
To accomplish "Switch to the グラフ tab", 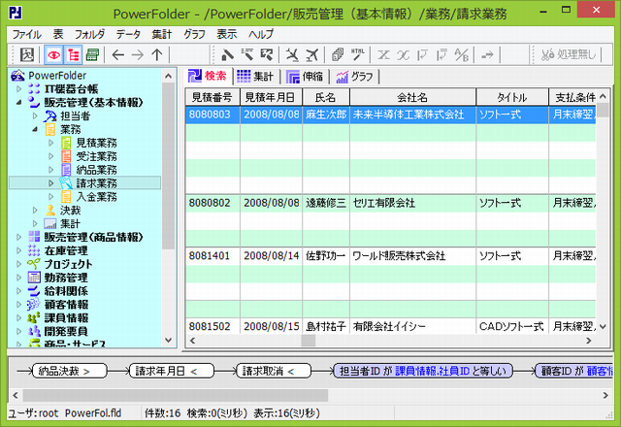I will [x=355, y=76].
